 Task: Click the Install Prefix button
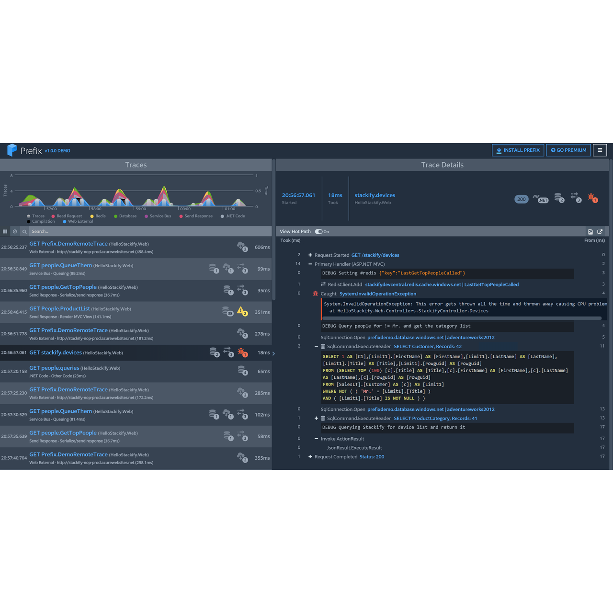click(x=518, y=150)
